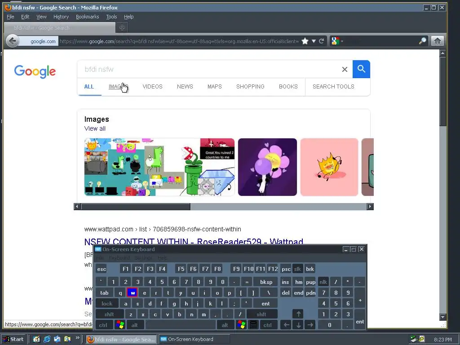The width and height of the screenshot is (460, 345).
Task: Open the History menu
Action: pos(61,17)
